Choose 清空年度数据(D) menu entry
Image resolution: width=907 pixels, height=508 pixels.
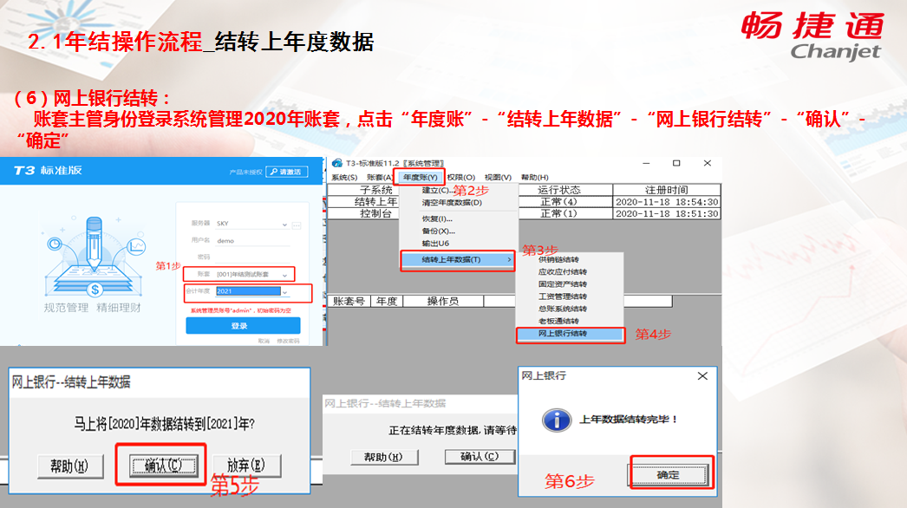point(452,203)
